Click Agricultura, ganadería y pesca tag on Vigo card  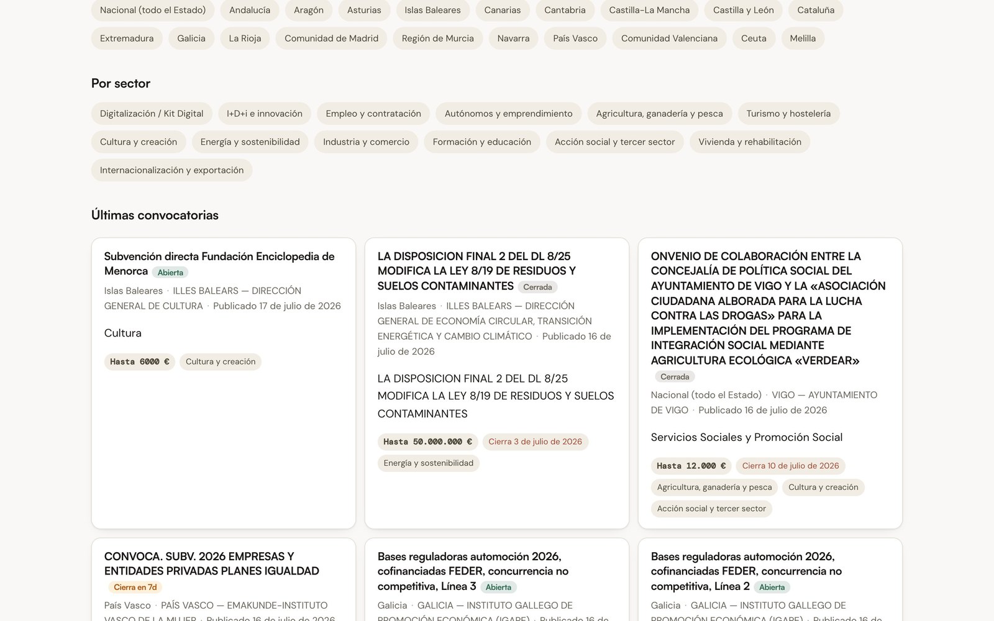(714, 487)
